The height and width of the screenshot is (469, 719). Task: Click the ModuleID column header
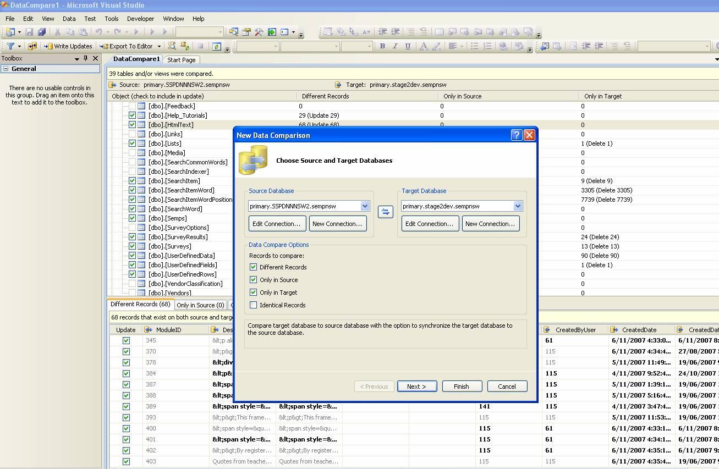175,330
